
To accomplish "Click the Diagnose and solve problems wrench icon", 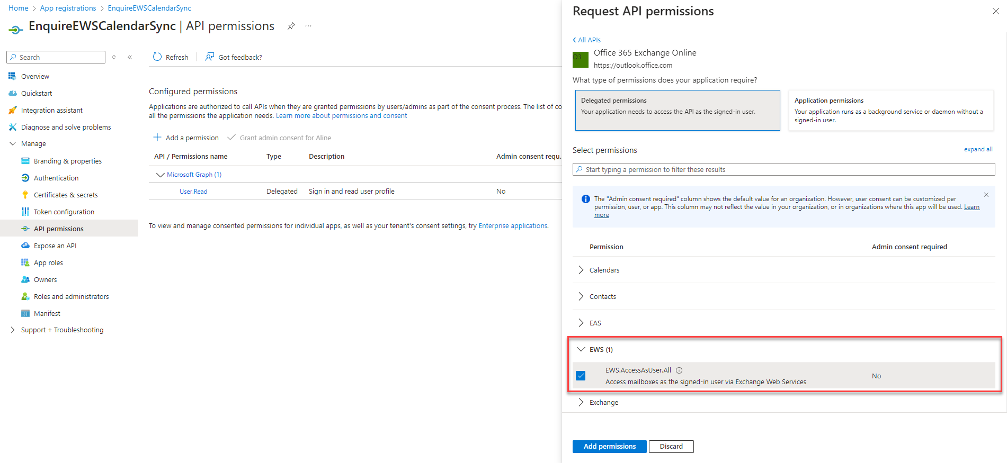I will [x=12, y=127].
